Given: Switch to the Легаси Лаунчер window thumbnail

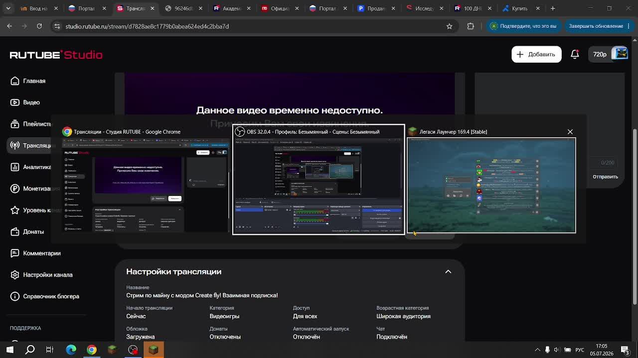Looking at the screenshot, I should (491, 179).
